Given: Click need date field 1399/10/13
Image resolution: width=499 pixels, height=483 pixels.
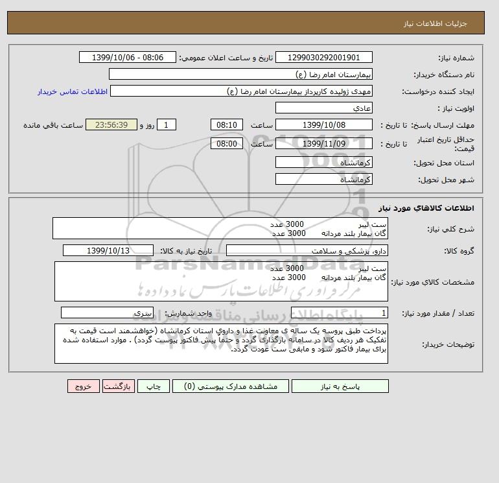Looking at the screenshot, I should click(x=108, y=250).
